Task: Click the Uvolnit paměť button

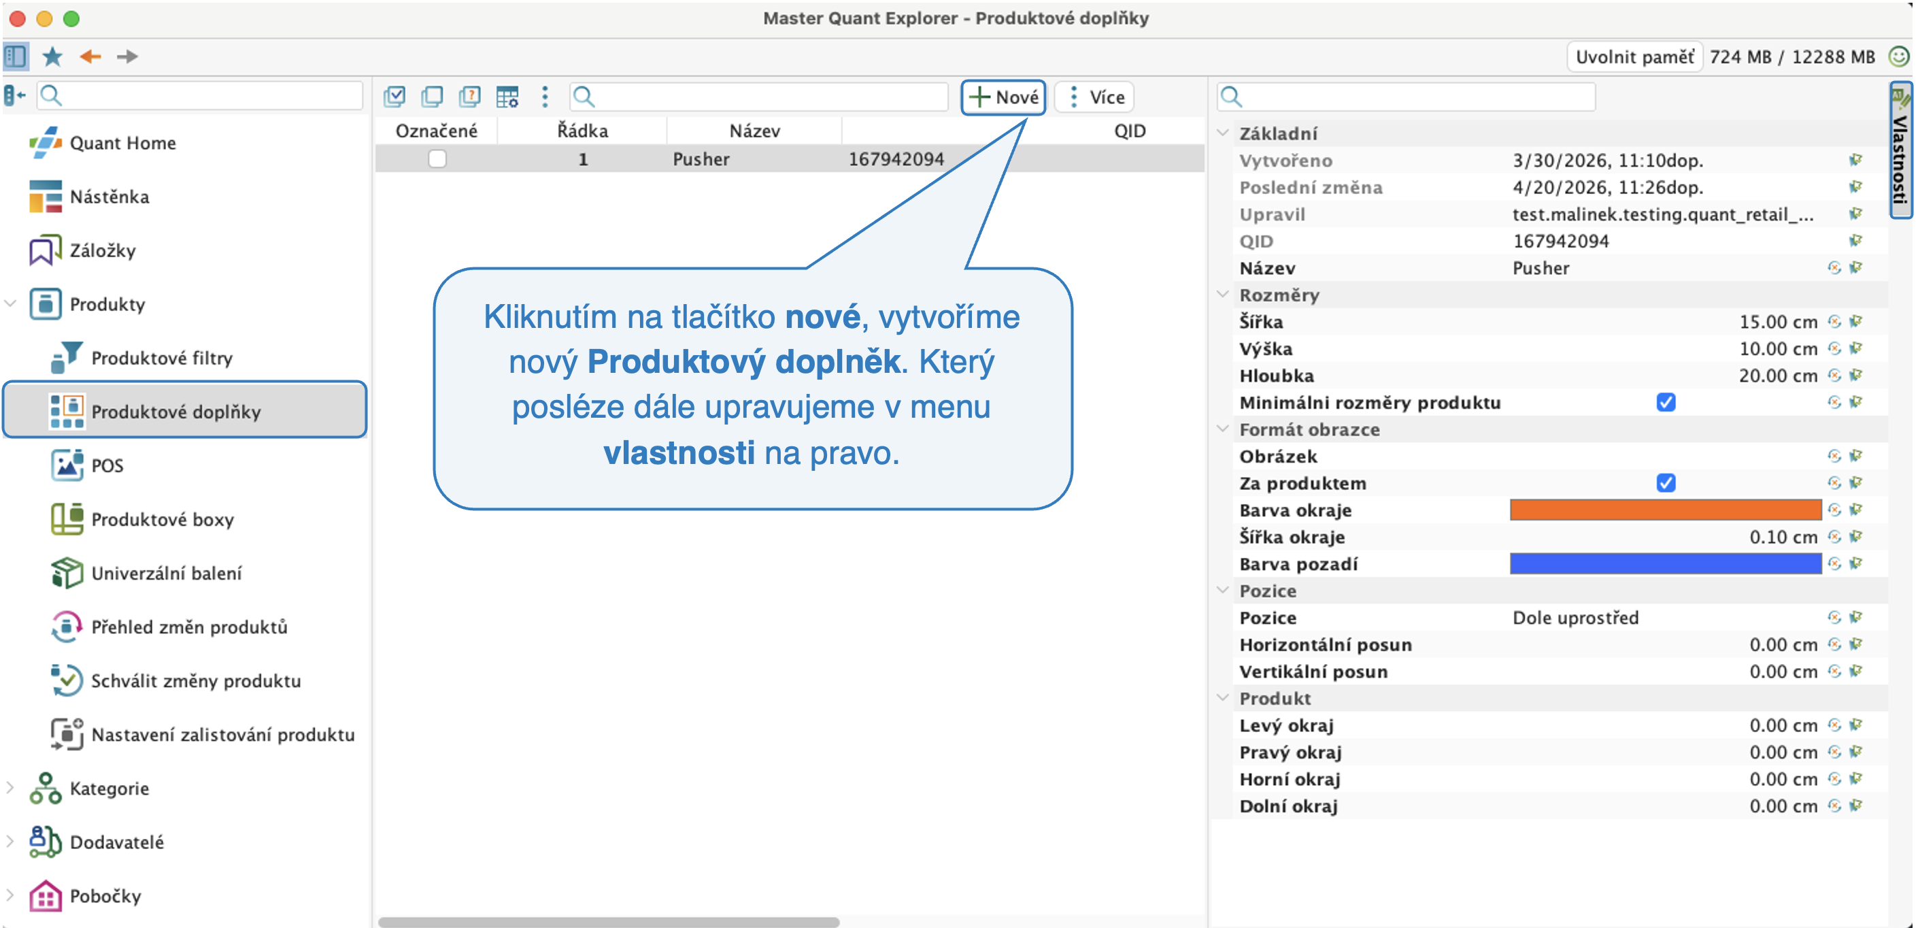Action: click(1634, 56)
